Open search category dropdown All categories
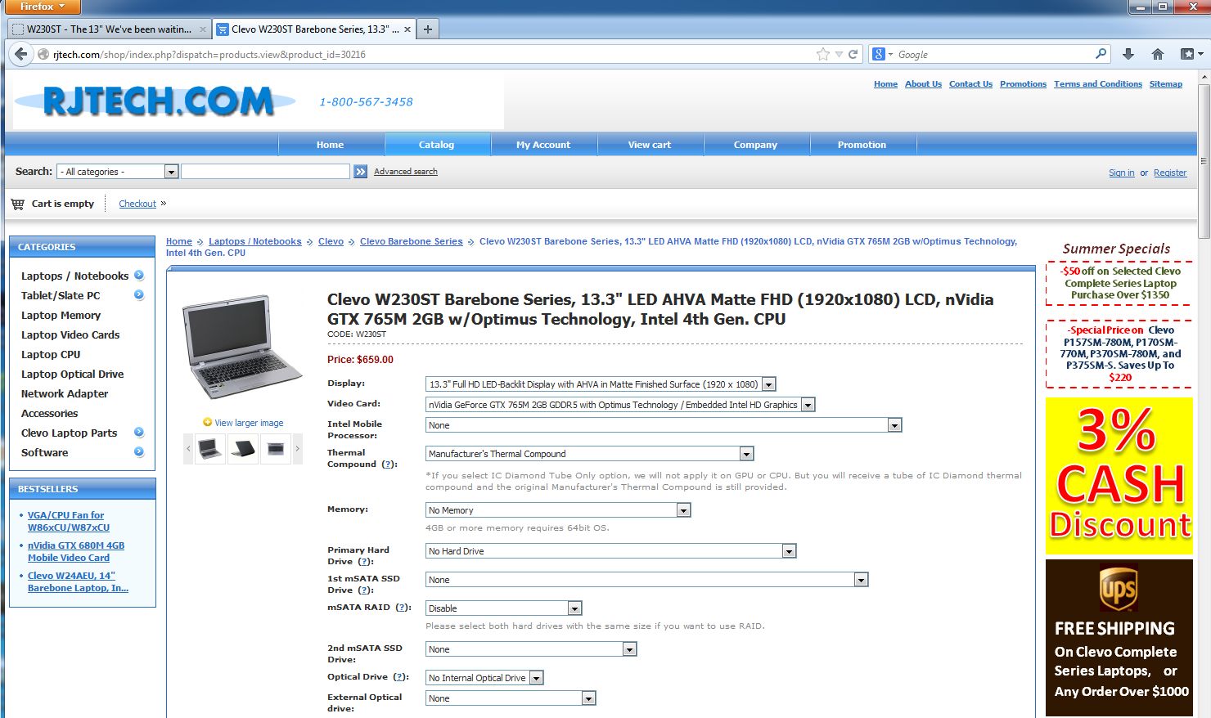Viewport: 1211px width, 718px height. tap(118, 172)
